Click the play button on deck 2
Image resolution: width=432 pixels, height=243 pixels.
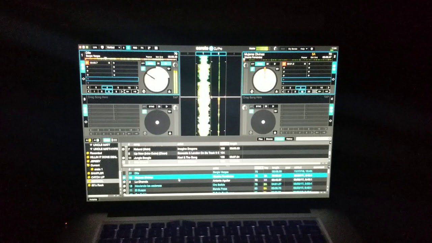(275, 64)
